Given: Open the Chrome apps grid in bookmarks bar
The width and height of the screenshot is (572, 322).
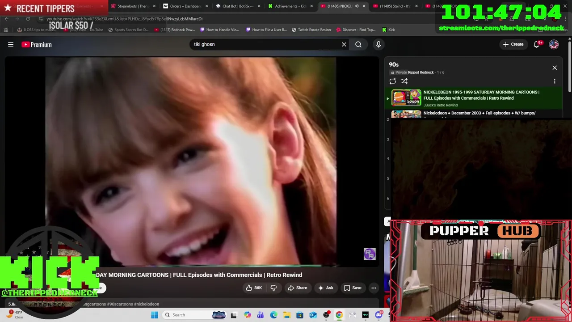Looking at the screenshot, I should click(x=6, y=30).
